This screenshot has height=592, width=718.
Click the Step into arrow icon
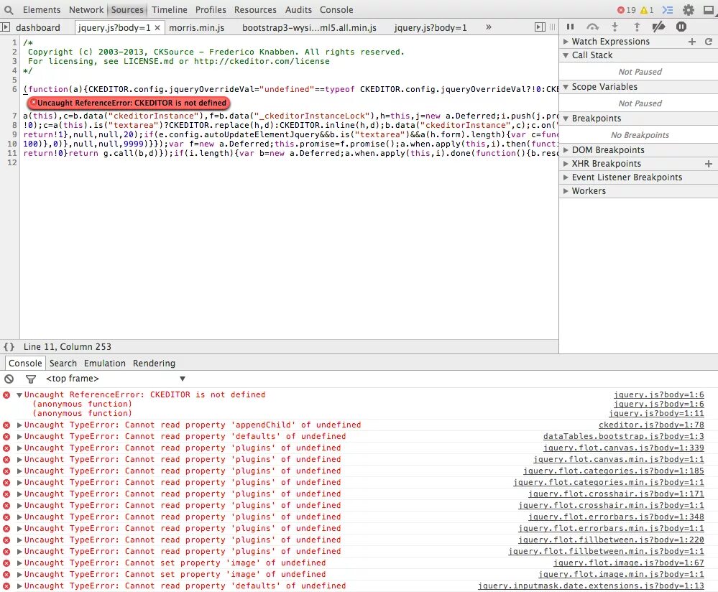click(x=615, y=27)
